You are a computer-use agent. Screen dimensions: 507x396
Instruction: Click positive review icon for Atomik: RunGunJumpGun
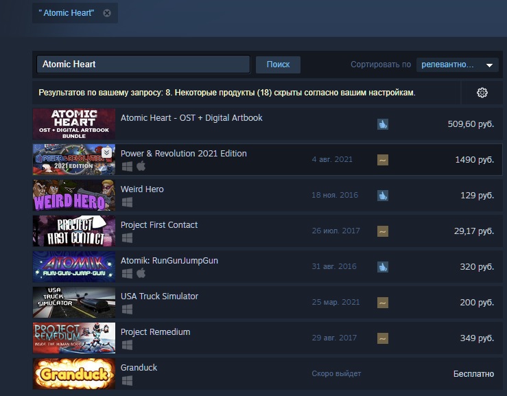click(383, 267)
